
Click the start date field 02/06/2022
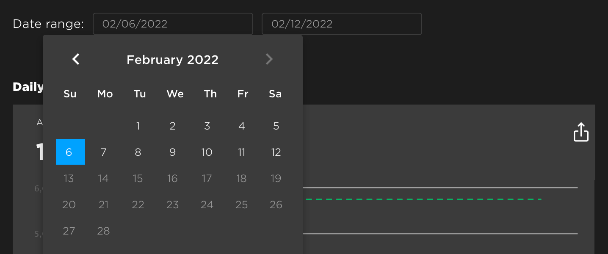coord(173,24)
